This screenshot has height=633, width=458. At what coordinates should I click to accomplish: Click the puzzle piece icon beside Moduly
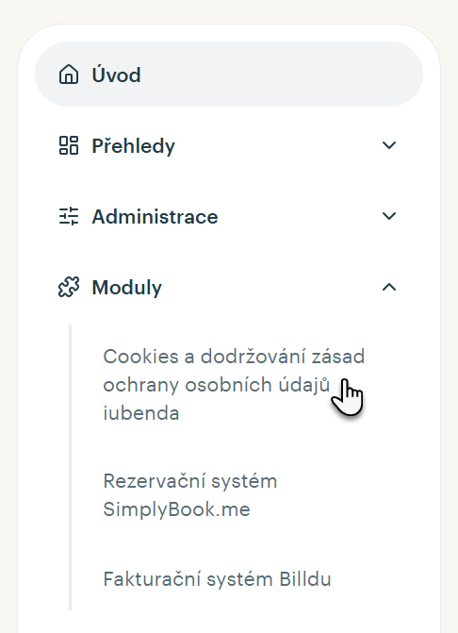click(x=69, y=287)
